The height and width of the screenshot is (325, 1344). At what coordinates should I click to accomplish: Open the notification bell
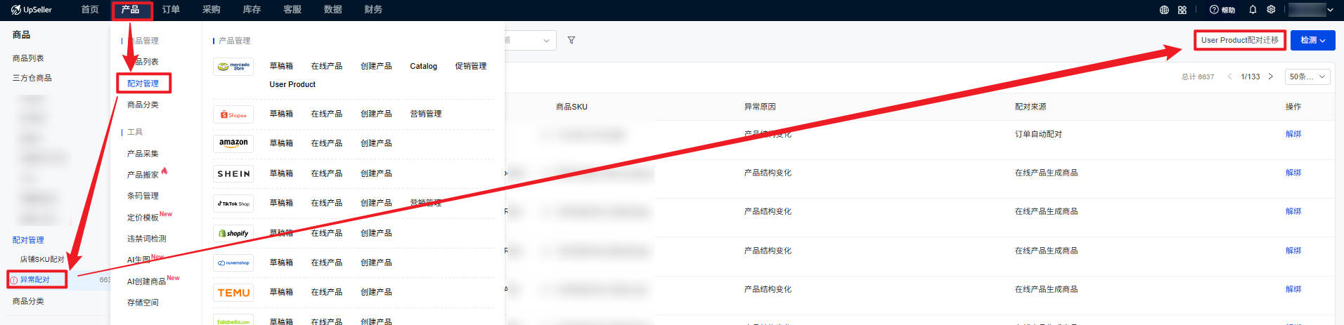(x=1253, y=10)
